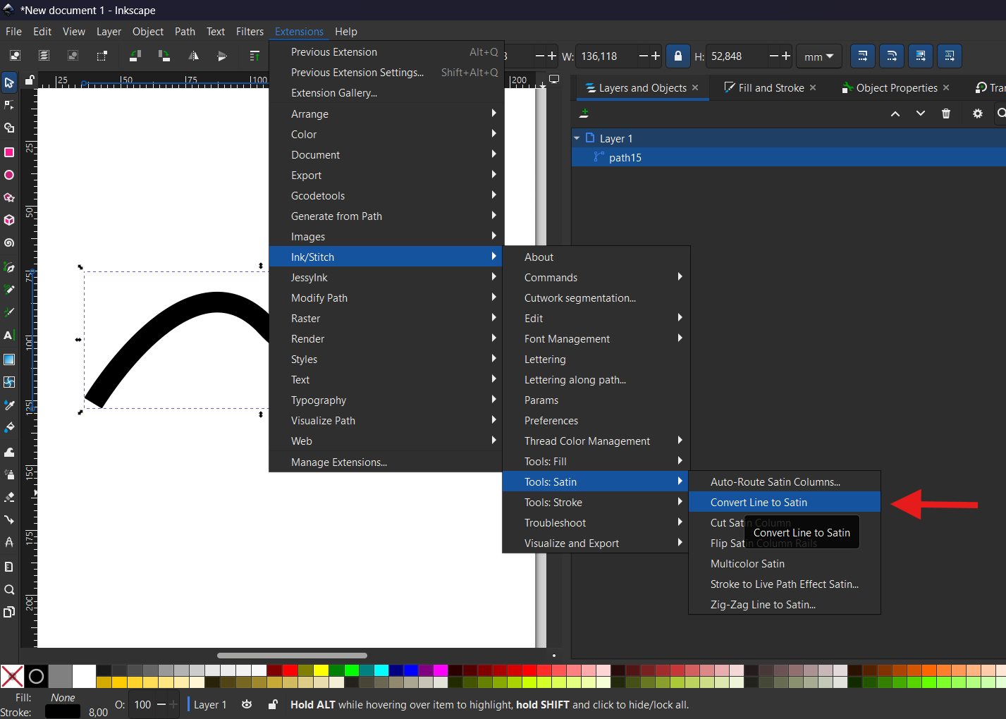This screenshot has width=1006, height=719.
Task: Expand the Visualize and Export submenu
Action: 595,543
